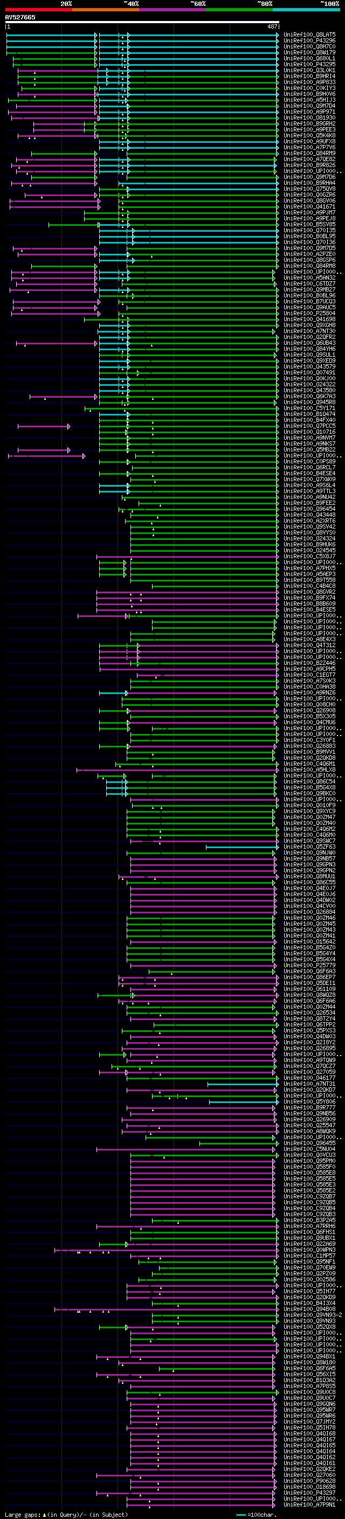Select the query label AV527665

20,17
